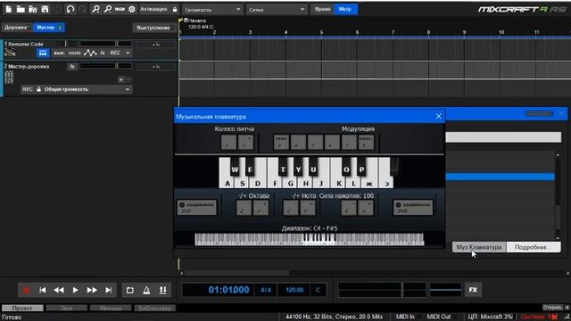Play the white A key on the keyboard

[228, 183]
